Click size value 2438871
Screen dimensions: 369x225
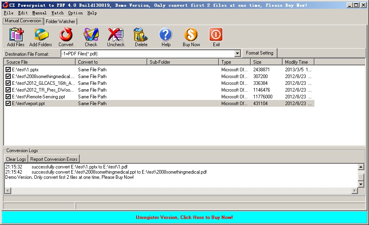click(x=262, y=69)
